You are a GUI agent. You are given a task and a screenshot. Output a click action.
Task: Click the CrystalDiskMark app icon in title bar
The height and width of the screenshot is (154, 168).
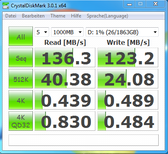(6, 5)
